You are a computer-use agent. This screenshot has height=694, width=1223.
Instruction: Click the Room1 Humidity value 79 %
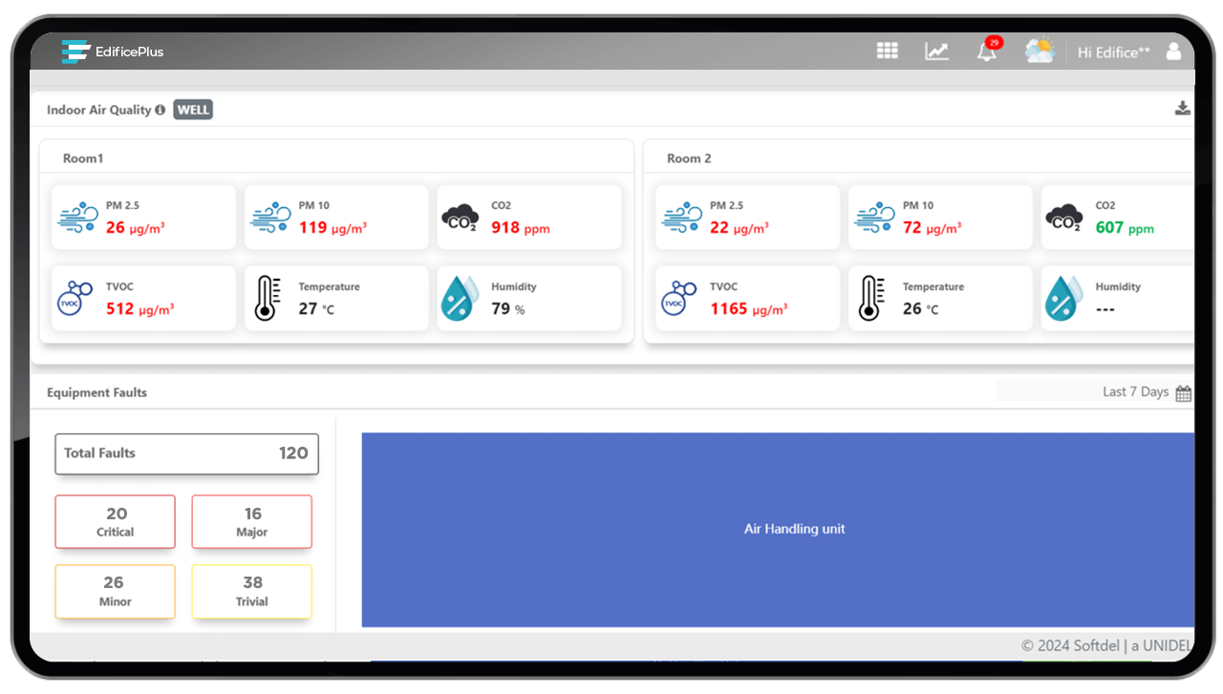pos(508,309)
